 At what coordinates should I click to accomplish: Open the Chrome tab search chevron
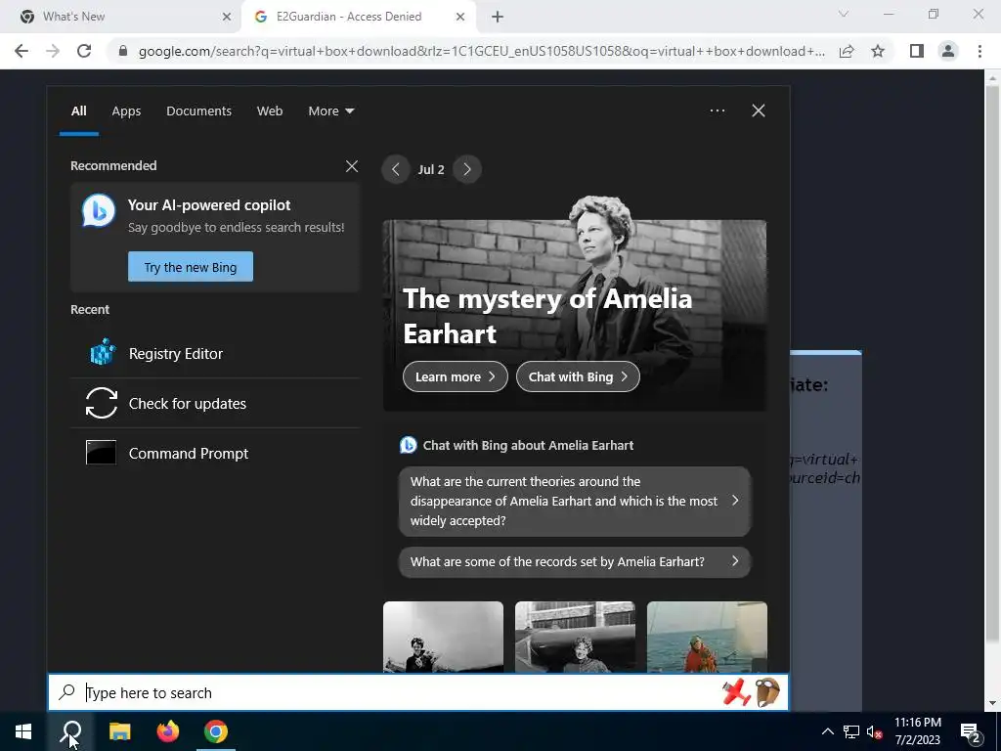[x=844, y=14]
